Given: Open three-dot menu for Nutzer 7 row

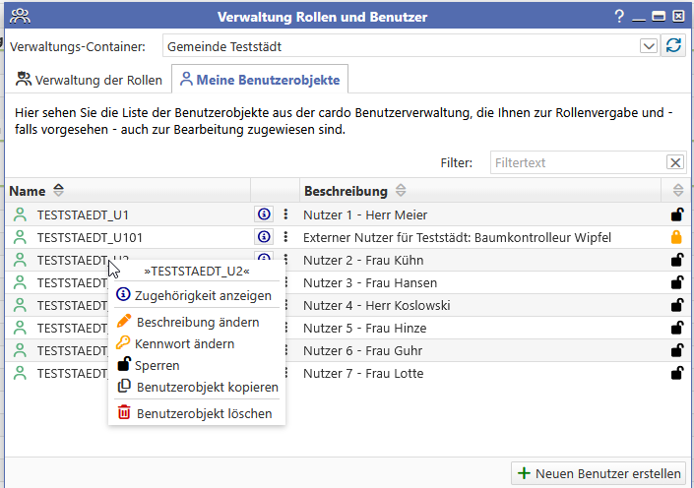Looking at the screenshot, I should pyautogui.click(x=285, y=374).
